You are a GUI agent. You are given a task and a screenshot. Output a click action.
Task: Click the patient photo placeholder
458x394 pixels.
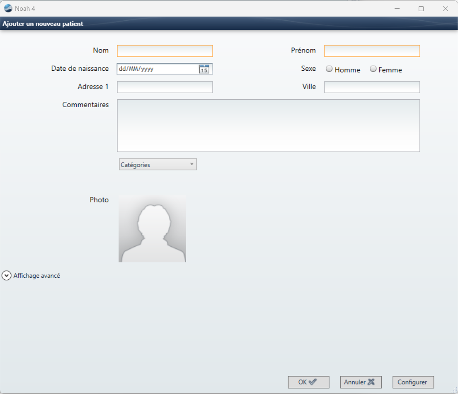tap(152, 228)
